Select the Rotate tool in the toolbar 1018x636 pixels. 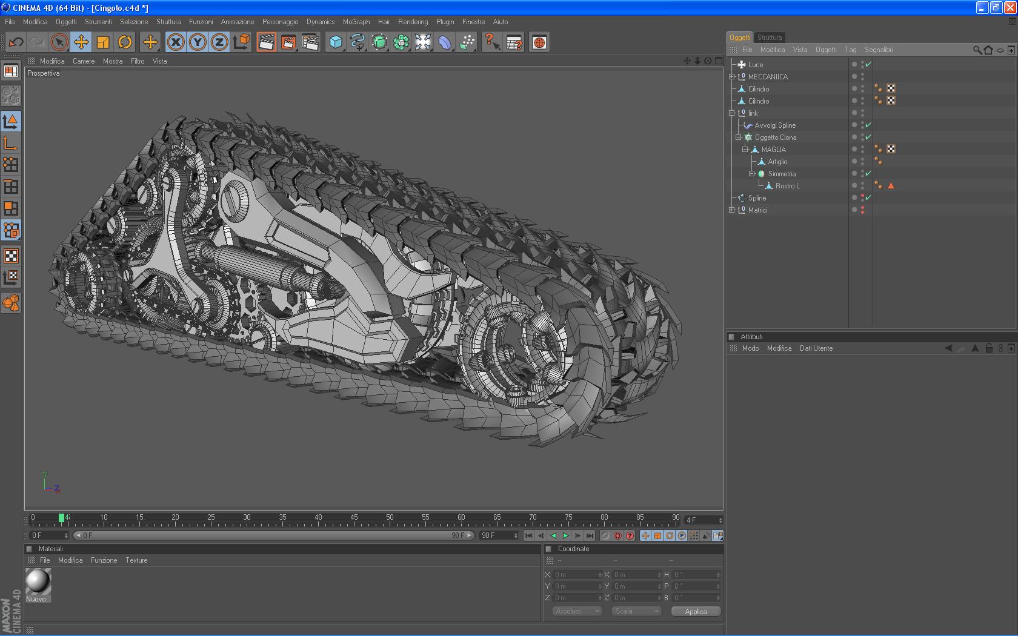125,42
